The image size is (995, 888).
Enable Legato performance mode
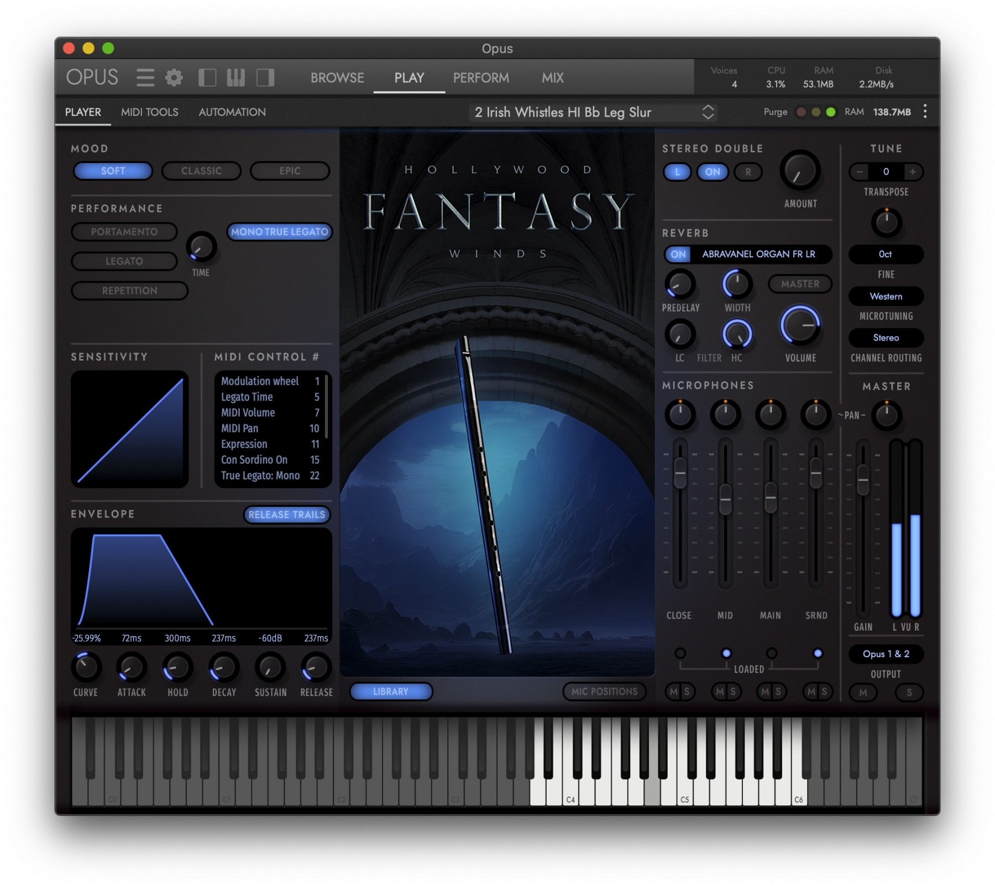click(124, 261)
